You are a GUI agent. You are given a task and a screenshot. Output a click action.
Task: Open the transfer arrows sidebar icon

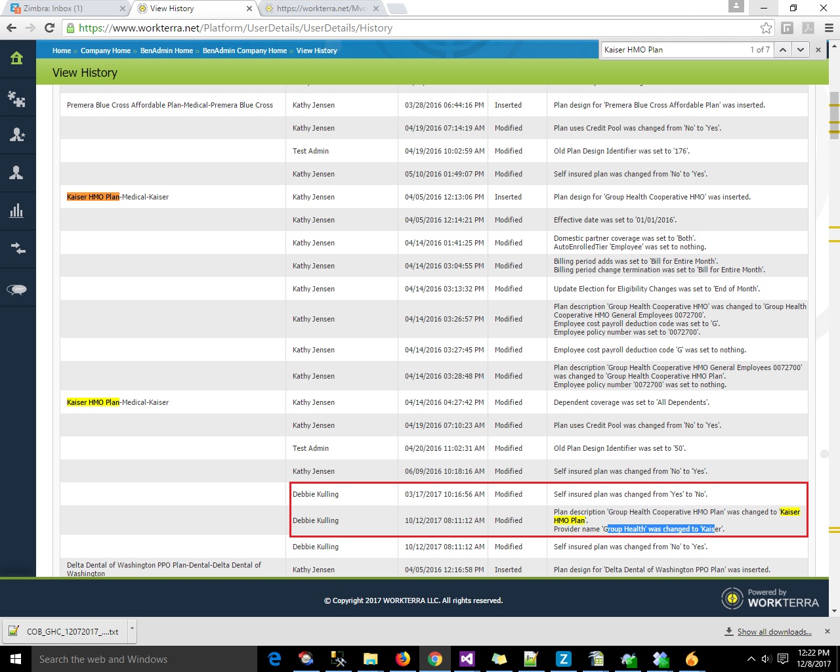pos(17,248)
